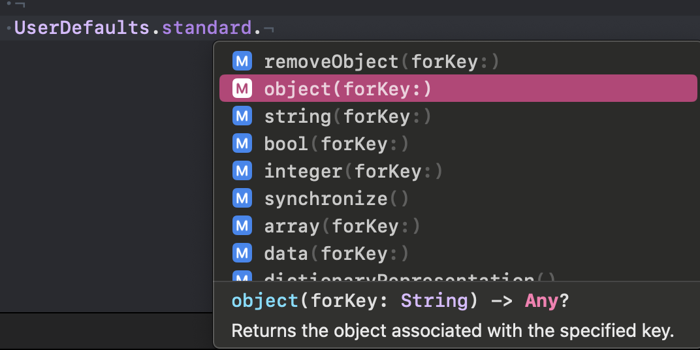Click method icon beside integer(forKey:)
The height and width of the screenshot is (350, 700).
pos(242,171)
